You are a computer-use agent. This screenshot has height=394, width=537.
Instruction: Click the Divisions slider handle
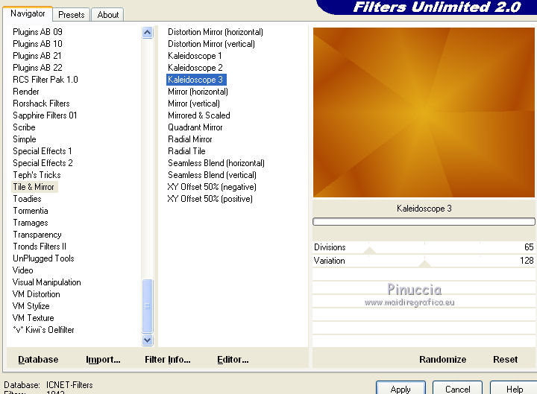[369, 250]
